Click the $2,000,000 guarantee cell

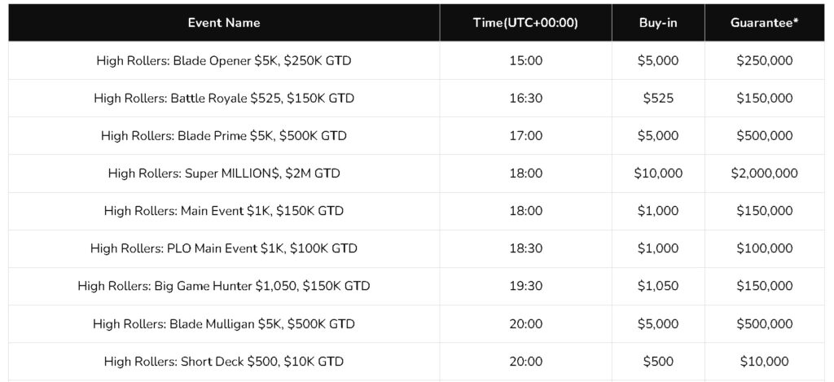pyautogui.click(x=764, y=173)
